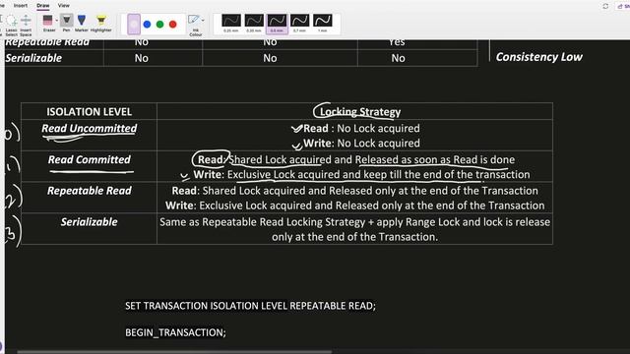
Task: Click 'Write: Exclusive Lock acquired and keep' line
Action: [361, 175]
